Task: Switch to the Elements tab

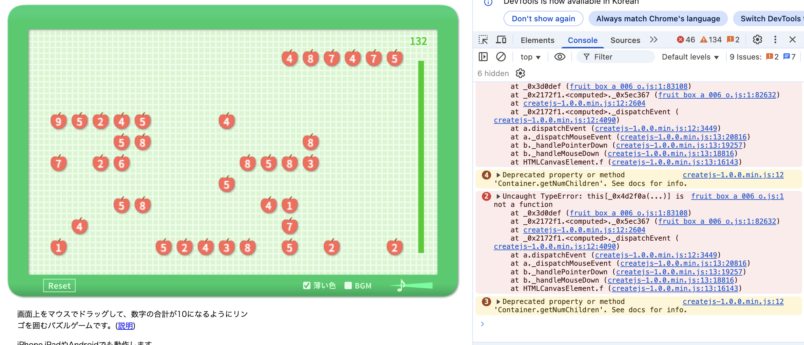Action: coord(537,40)
